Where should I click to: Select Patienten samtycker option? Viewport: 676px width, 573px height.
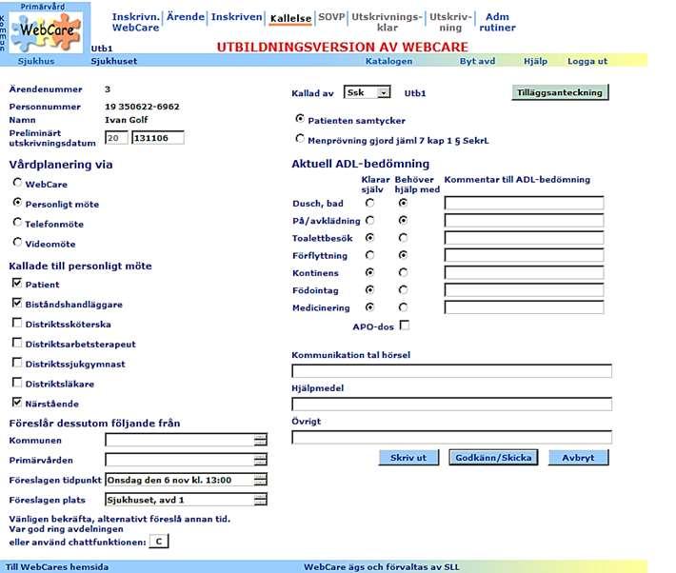click(x=300, y=118)
